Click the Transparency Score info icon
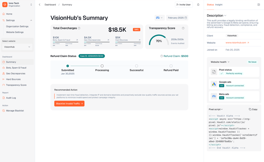This screenshot has height=162, width=264. click(183, 28)
